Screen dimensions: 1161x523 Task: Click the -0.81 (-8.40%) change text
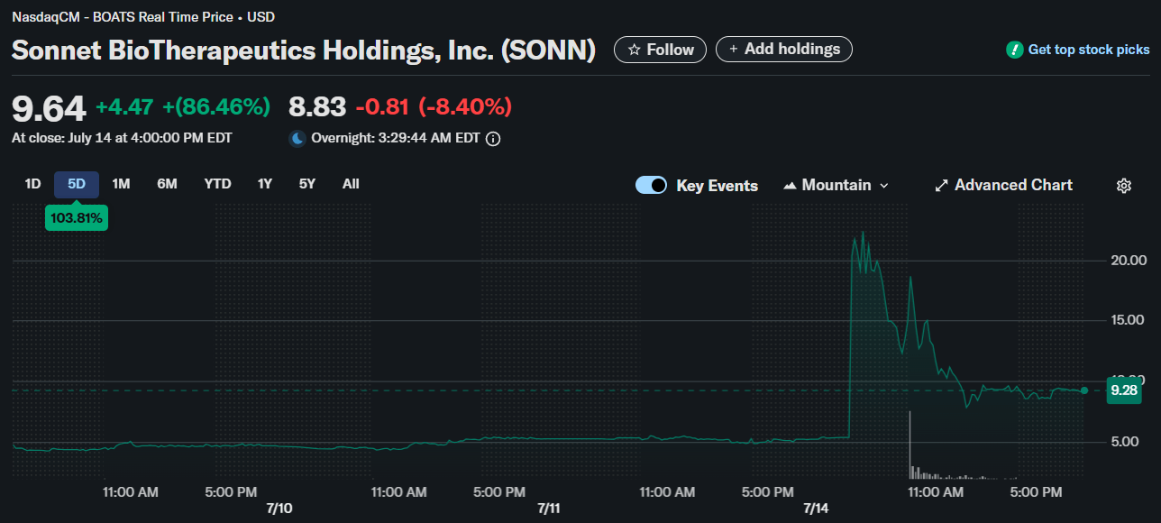click(x=434, y=107)
